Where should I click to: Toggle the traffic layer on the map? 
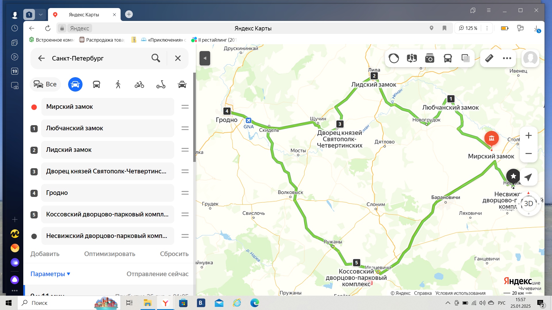[394, 58]
